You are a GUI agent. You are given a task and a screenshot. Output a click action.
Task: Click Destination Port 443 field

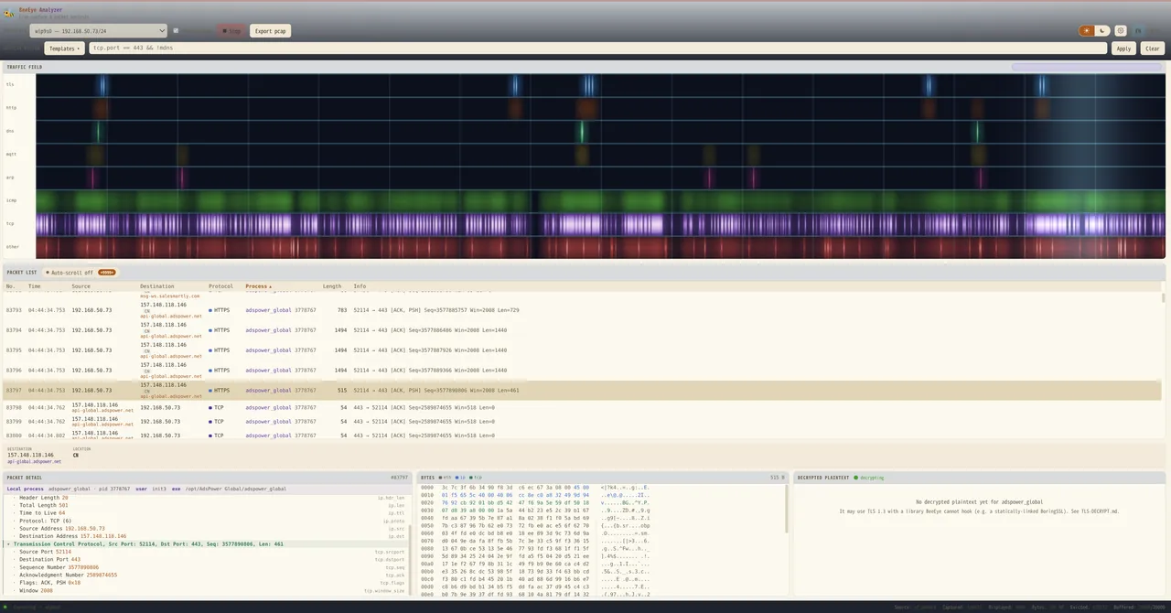coord(49,559)
